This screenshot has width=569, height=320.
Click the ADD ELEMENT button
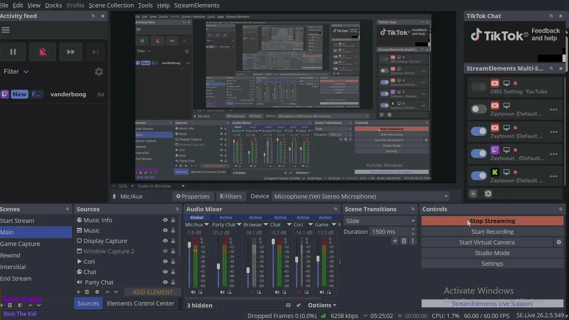[x=152, y=292]
